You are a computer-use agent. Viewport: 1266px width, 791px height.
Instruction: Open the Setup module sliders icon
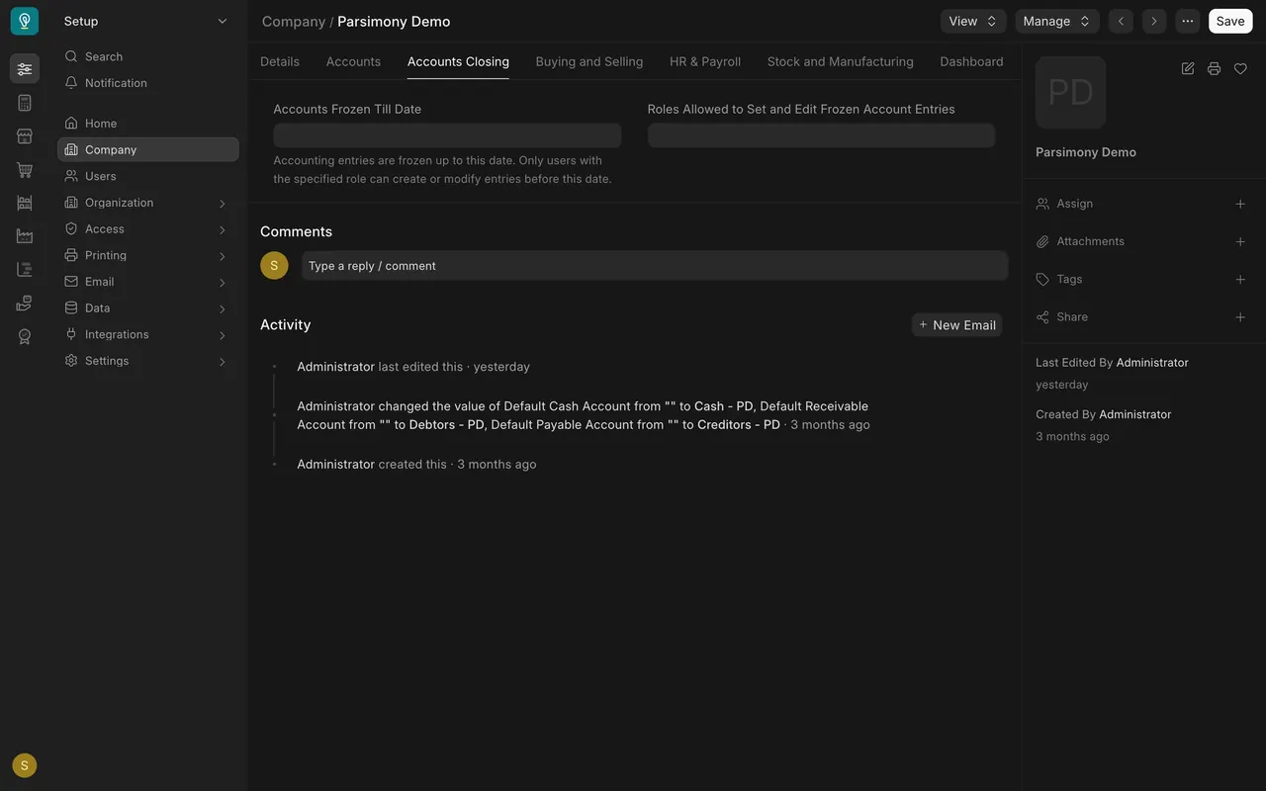pos(25,69)
